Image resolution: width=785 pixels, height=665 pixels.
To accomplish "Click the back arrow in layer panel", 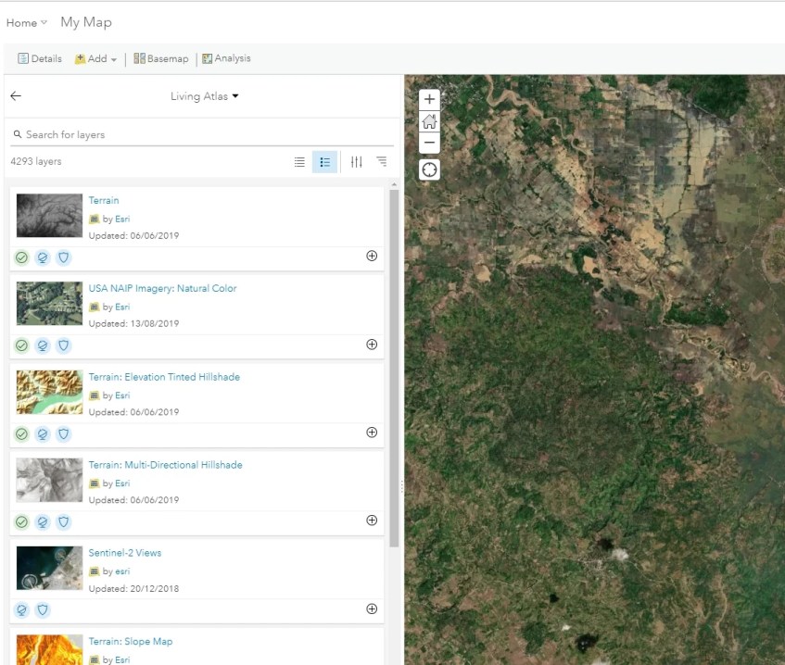I will 16,96.
